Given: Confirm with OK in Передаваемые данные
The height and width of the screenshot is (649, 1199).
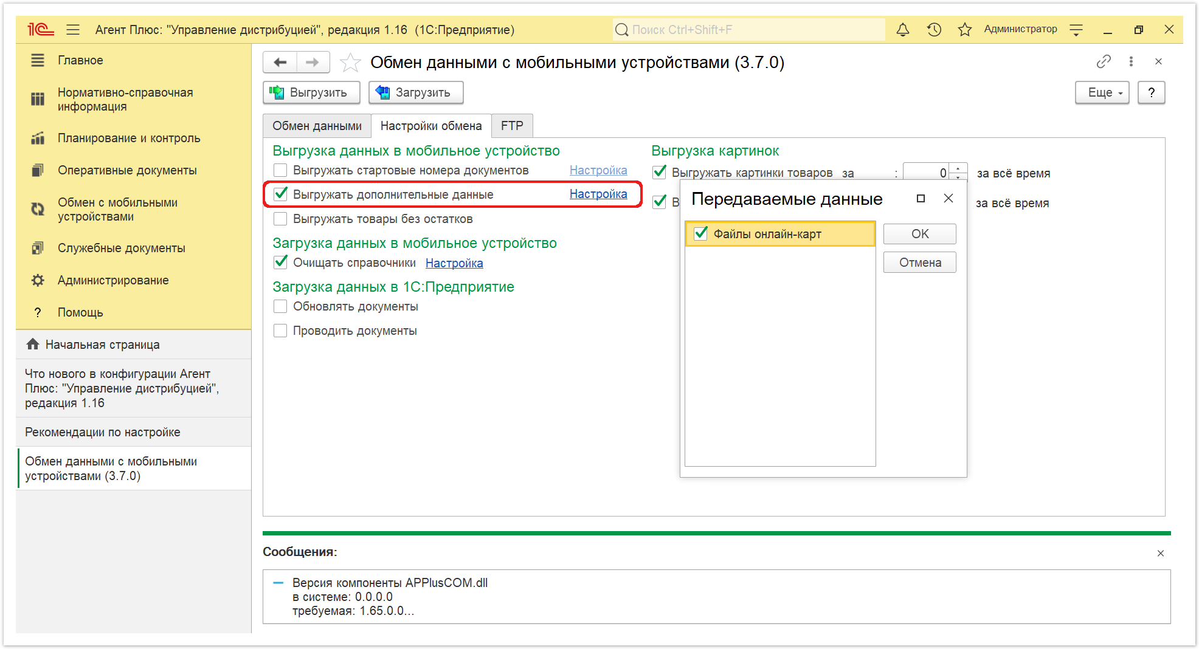Looking at the screenshot, I should tap(919, 234).
